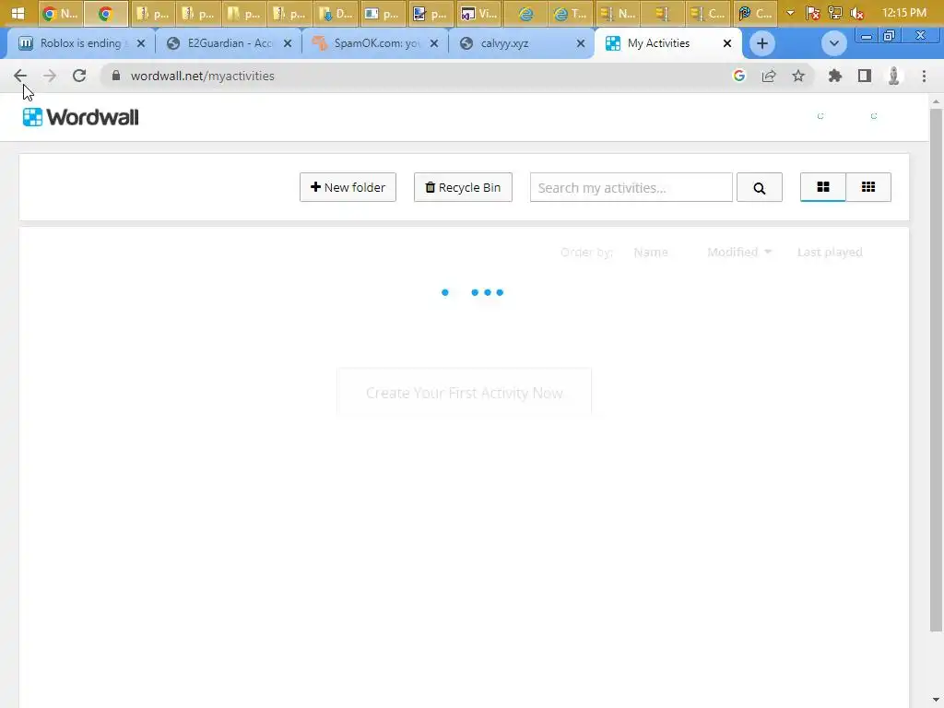Close the E2Guardian tab
Image resolution: width=944 pixels, height=708 pixels.
click(x=288, y=43)
